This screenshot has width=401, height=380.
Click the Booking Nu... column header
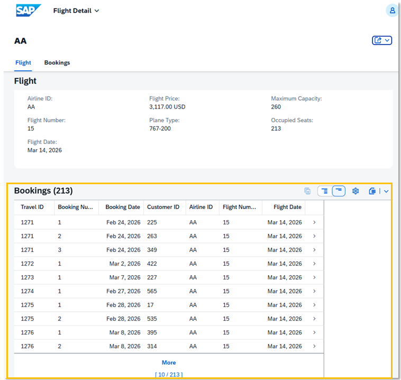coord(76,207)
